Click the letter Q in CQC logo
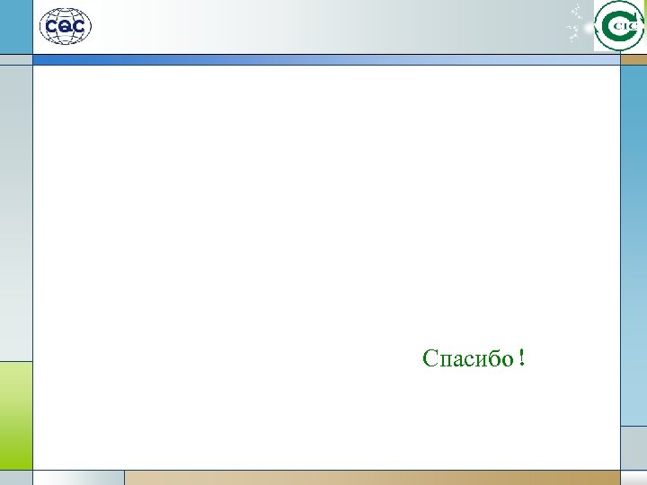 66,27
